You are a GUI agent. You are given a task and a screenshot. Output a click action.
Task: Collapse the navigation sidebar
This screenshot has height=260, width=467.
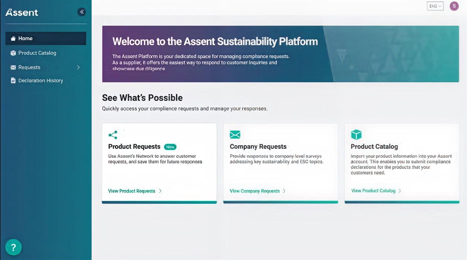[81, 12]
